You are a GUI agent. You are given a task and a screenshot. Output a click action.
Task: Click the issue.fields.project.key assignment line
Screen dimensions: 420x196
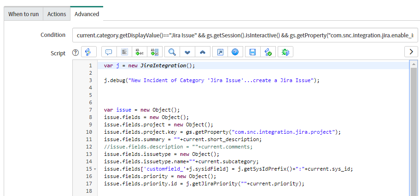tap(222, 132)
